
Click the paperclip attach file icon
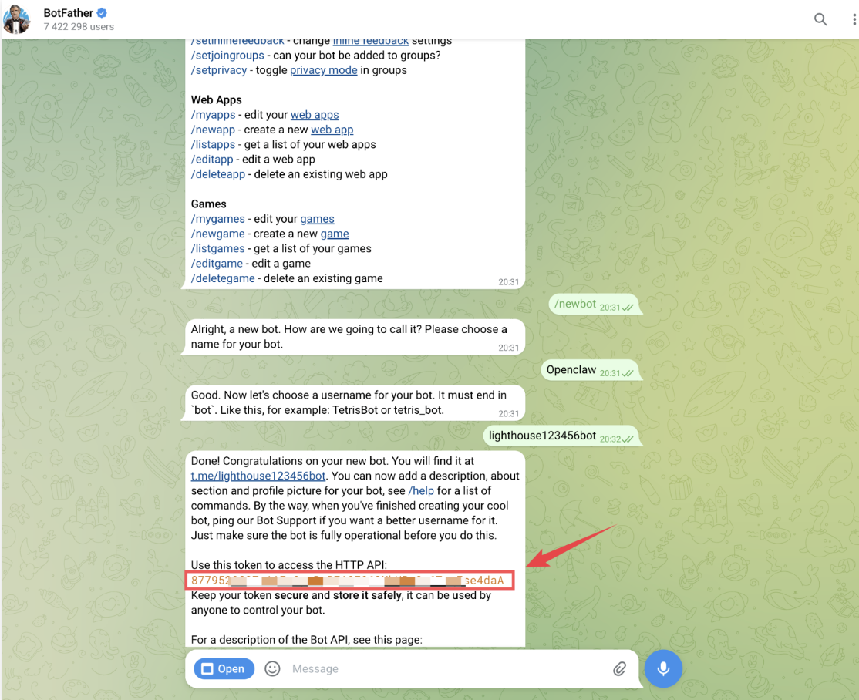619,668
